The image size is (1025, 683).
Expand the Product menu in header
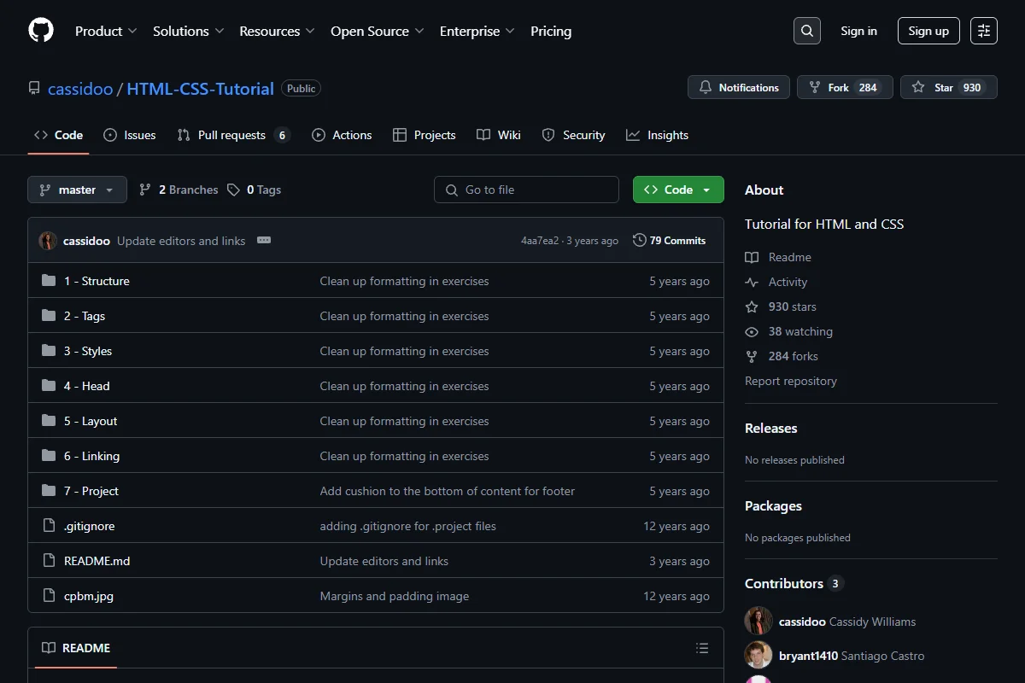106,31
